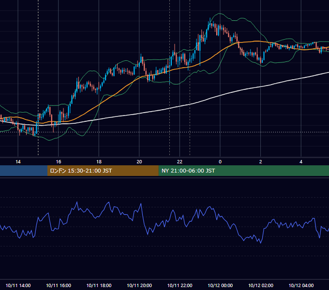Click the 20 hour axis label
This screenshot has height=290, width=329.
(139, 162)
